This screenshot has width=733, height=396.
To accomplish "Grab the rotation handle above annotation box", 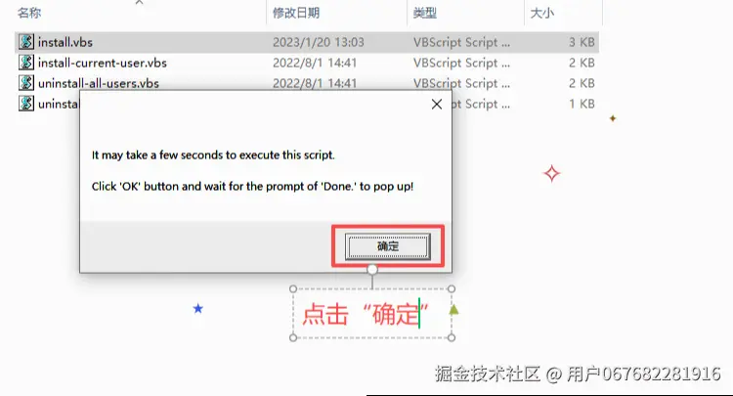I will point(372,269).
